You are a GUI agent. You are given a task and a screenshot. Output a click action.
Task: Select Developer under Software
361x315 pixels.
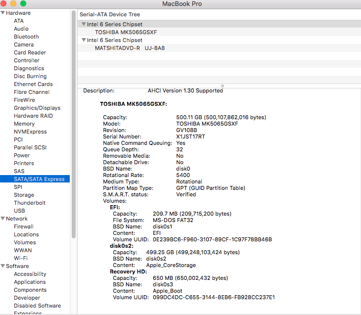[27, 298]
